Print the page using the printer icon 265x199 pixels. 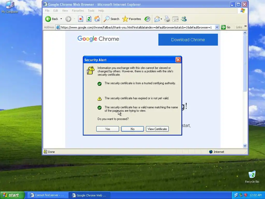[167, 19]
